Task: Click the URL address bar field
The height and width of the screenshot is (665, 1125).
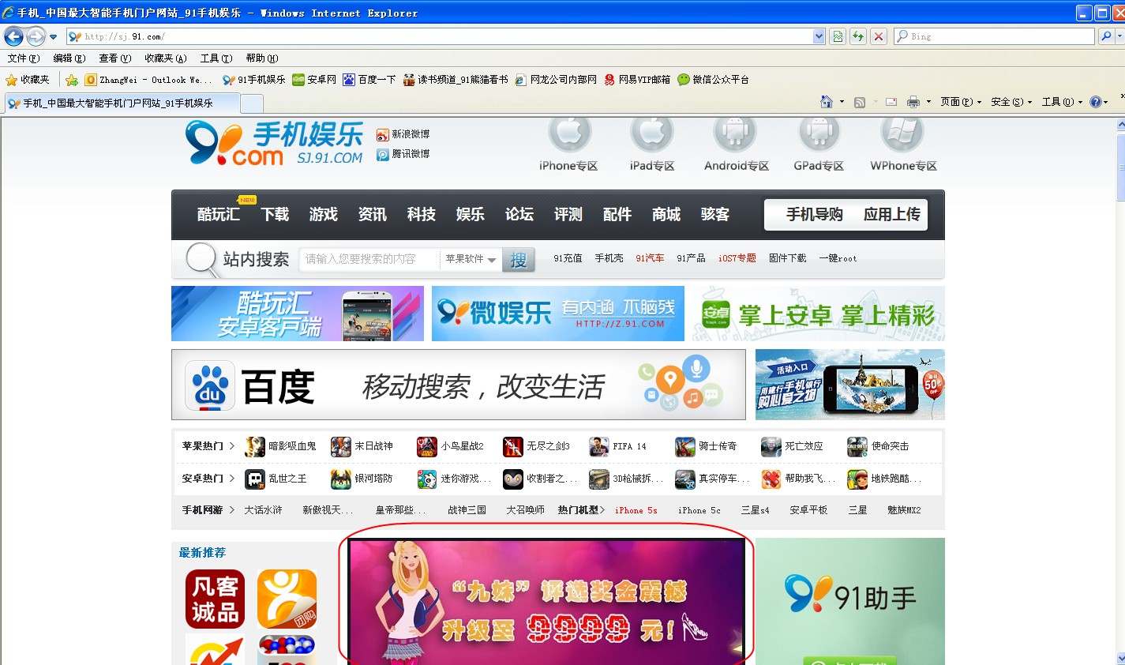Action: (440, 36)
